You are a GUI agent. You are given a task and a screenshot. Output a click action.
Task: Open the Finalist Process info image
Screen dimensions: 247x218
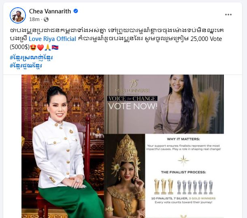(185, 176)
